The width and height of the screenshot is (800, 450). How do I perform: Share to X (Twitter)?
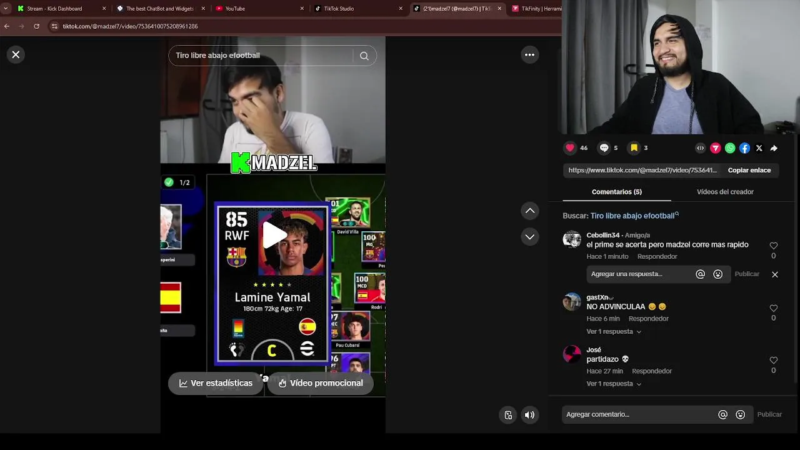click(x=759, y=148)
